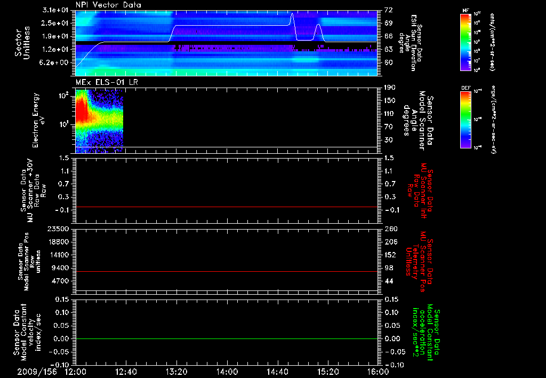This screenshot has height=378, width=546.
Task: Click the "Model Scanner Angle degrees" axis title
Action: click(418, 120)
